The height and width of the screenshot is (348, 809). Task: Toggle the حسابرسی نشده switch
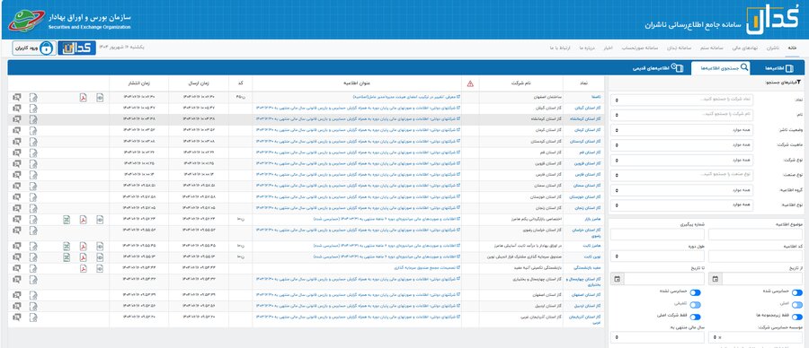696,292
